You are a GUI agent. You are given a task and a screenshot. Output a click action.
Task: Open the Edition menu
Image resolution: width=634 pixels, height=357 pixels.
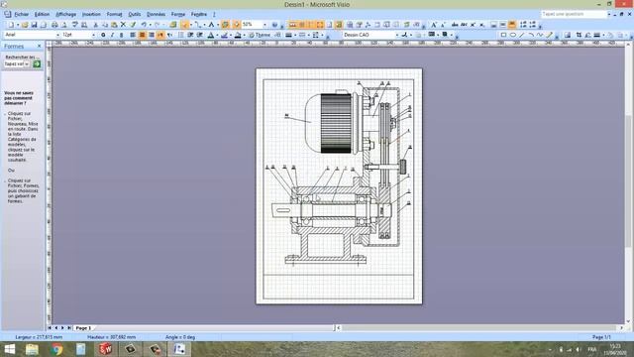(42, 14)
